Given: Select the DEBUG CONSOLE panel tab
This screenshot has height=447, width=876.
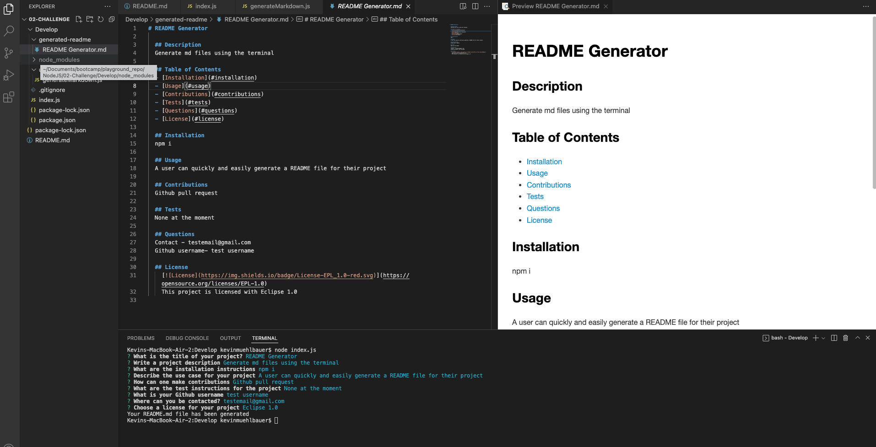Looking at the screenshot, I should coord(187,338).
